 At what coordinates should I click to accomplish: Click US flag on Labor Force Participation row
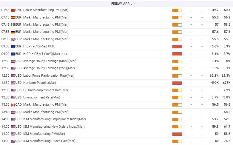(x=13, y=76)
